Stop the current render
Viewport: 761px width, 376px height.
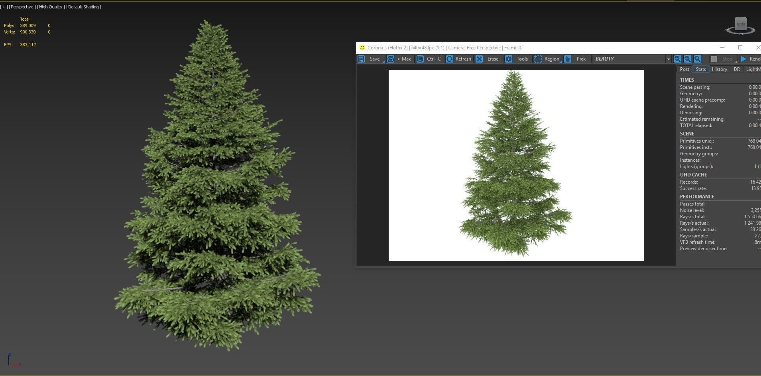click(x=724, y=59)
